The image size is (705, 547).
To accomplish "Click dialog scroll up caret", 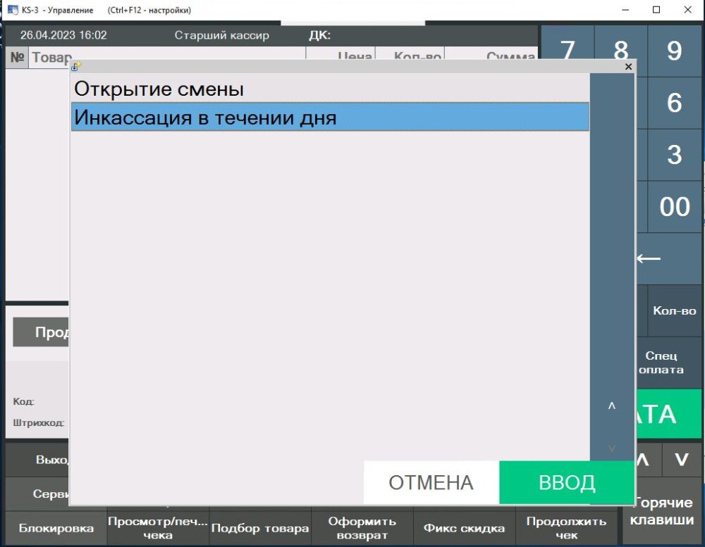I will tap(611, 406).
